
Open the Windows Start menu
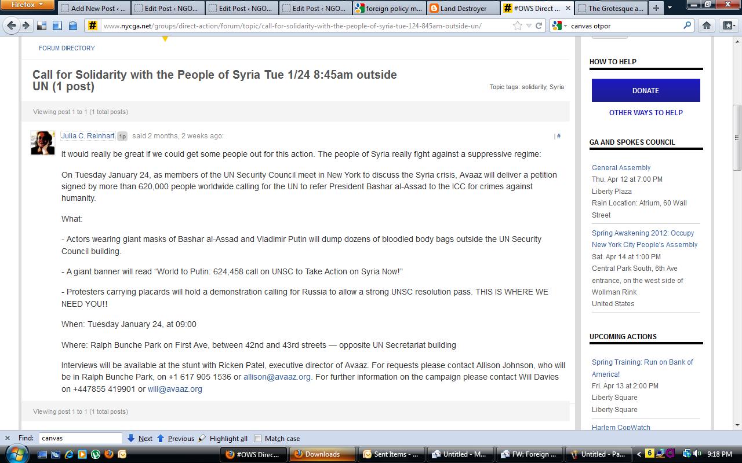pos(15,454)
